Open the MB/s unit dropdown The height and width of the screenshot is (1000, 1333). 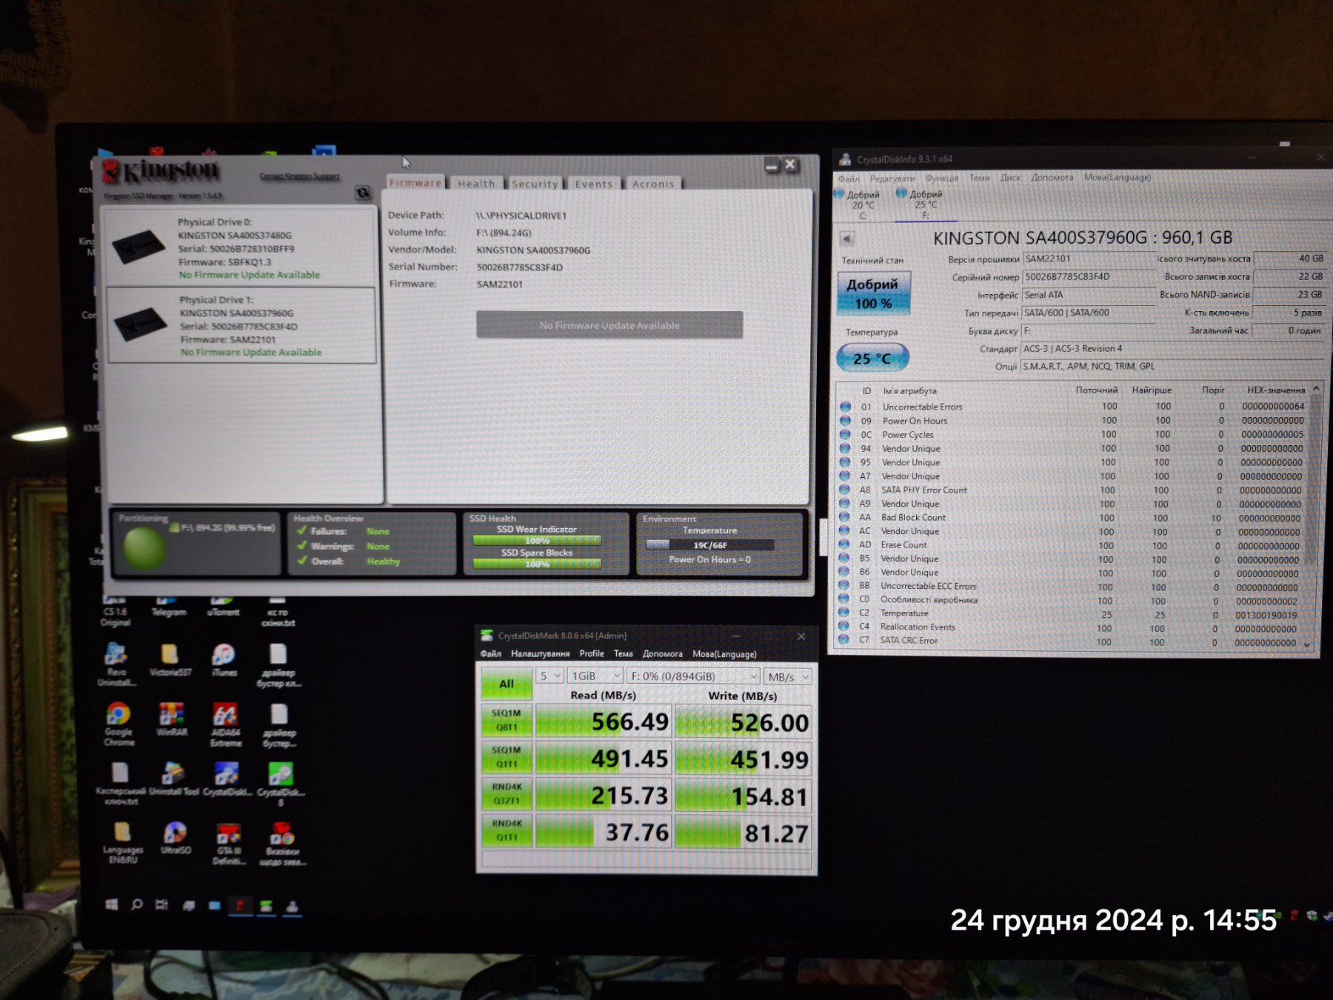click(x=789, y=677)
